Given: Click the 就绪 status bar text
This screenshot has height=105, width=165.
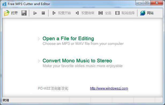Looking at the screenshot, I should [6, 100].
